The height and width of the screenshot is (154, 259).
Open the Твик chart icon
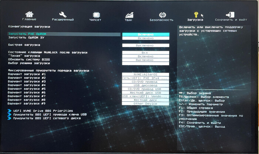[129, 14]
